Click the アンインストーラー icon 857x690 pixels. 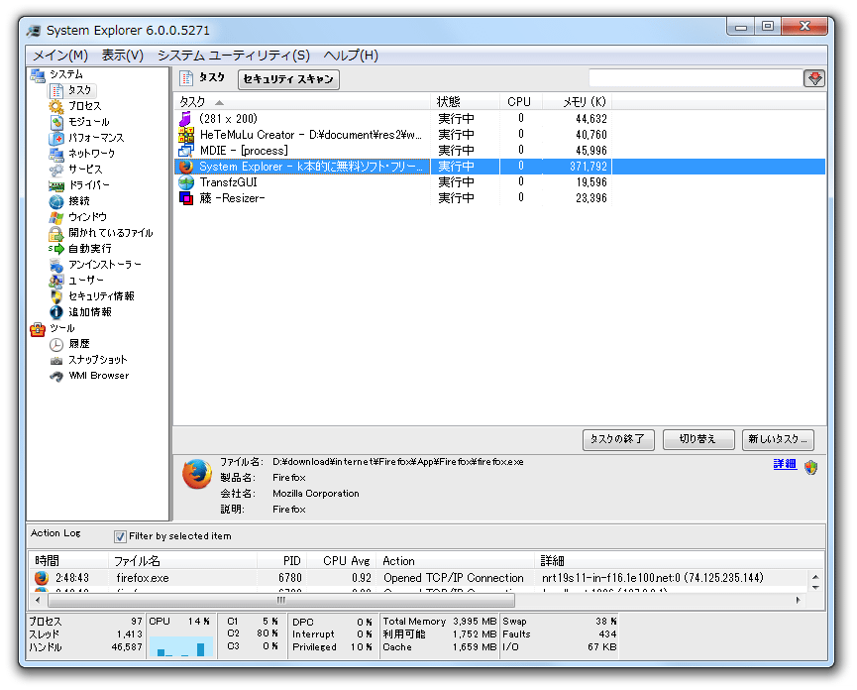click(x=56, y=265)
